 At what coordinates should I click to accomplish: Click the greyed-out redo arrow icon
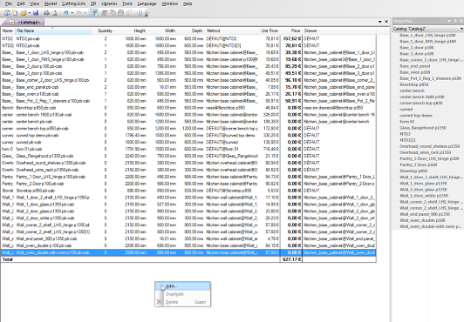click(x=78, y=13)
